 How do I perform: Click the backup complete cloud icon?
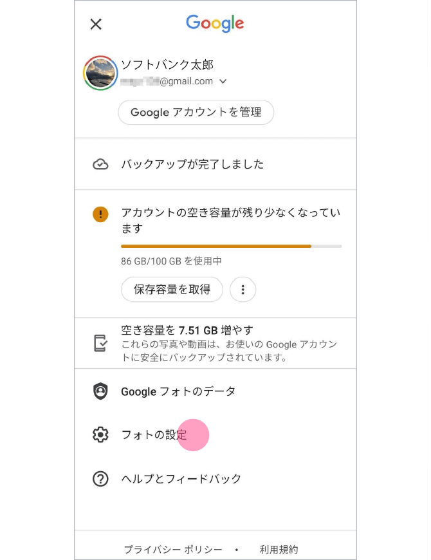[x=100, y=164]
